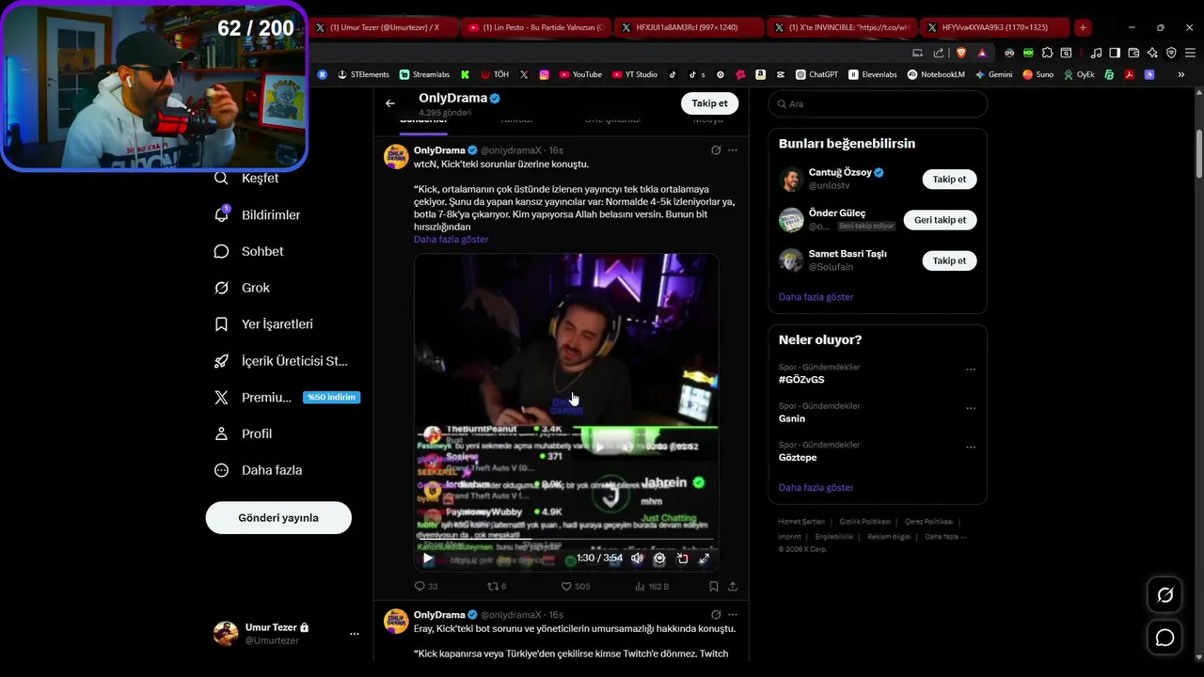Viewport: 1204px width, 677px height.
Task: Mute the video with the volume icon
Action: pyautogui.click(x=637, y=559)
